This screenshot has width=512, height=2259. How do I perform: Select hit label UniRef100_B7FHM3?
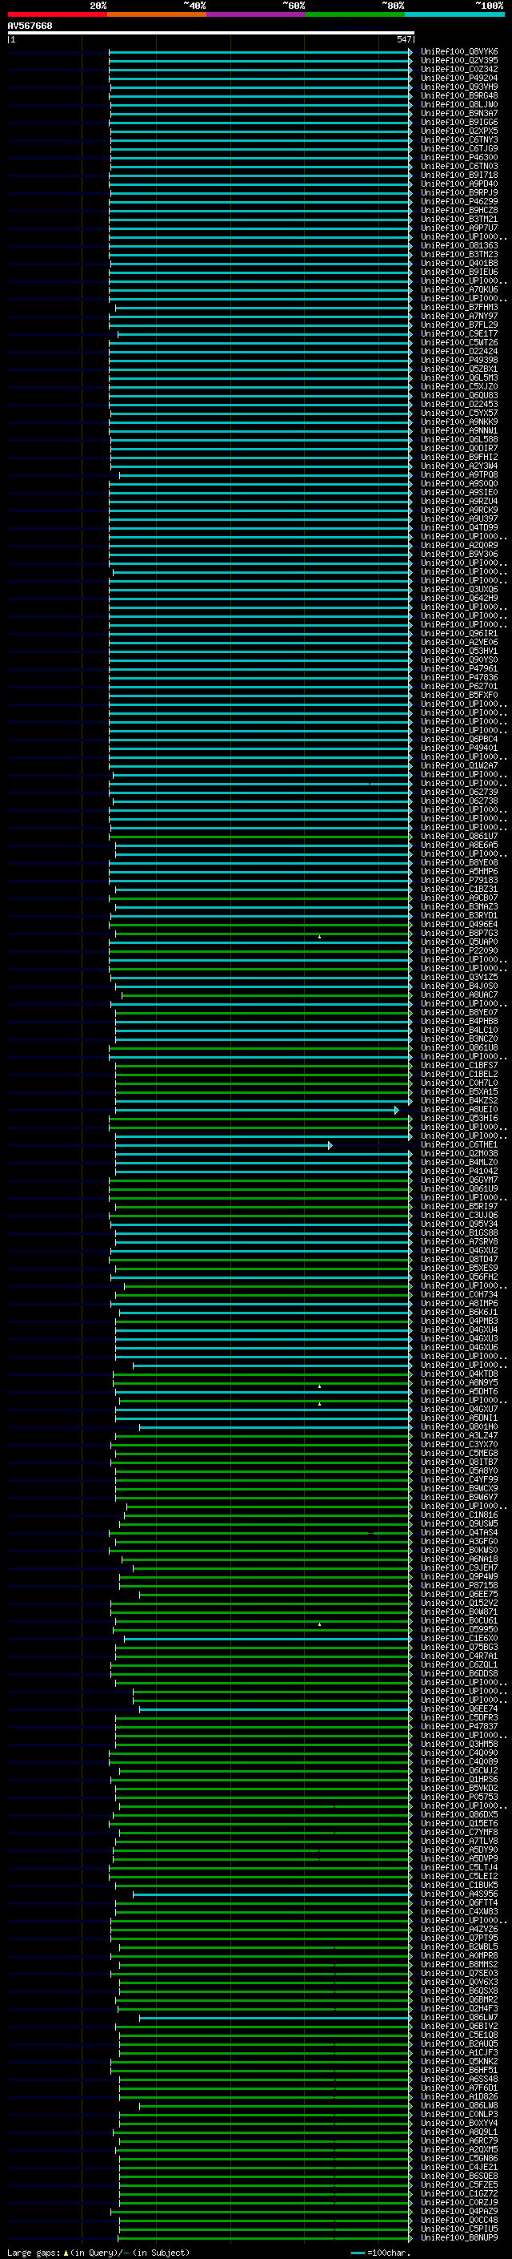(x=459, y=308)
